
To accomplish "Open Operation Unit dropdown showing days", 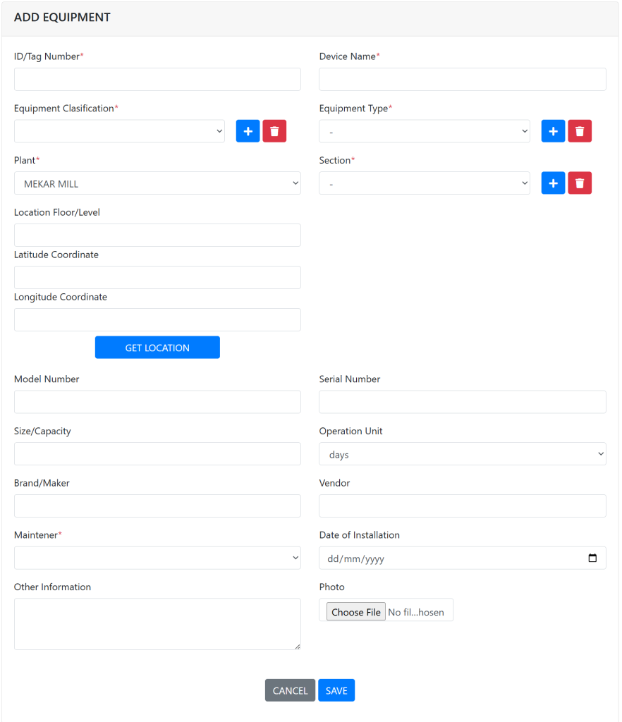I will (462, 454).
